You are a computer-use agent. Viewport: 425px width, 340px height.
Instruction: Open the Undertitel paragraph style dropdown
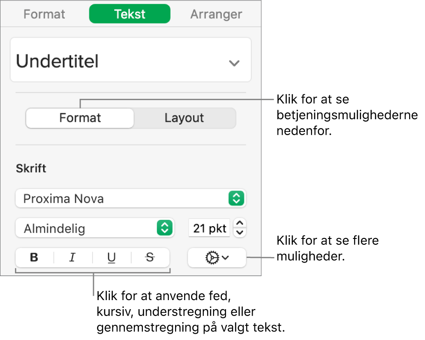(x=131, y=59)
